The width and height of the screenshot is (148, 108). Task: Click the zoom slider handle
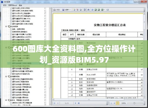(134, 103)
